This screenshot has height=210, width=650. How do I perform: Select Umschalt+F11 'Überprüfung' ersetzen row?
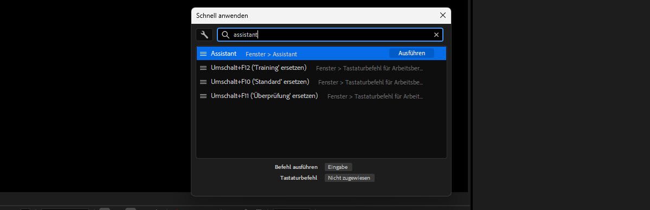[321, 96]
